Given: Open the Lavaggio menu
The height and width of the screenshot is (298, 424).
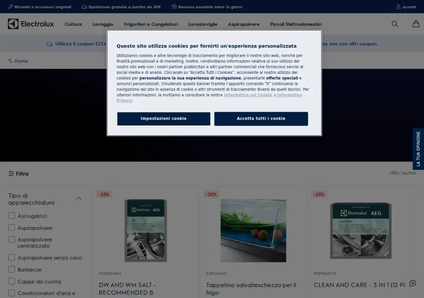Looking at the screenshot, I should pyautogui.click(x=103, y=24).
